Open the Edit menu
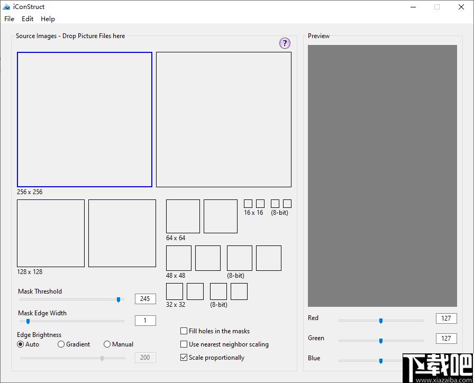Image resolution: width=474 pixels, height=383 pixels. click(28, 19)
